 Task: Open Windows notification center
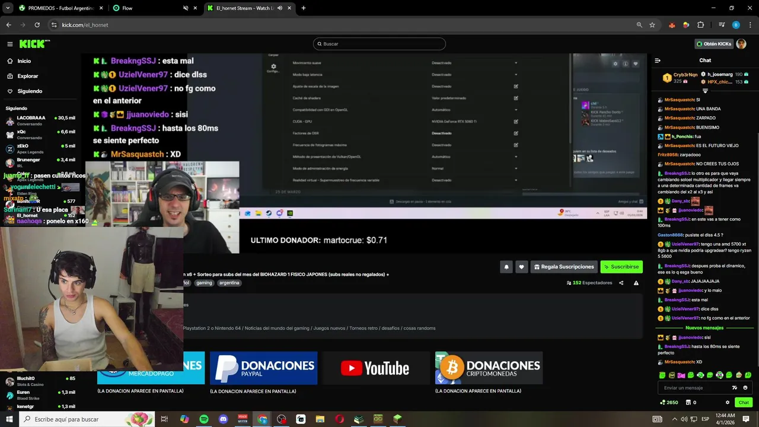click(x=746, y=419)
